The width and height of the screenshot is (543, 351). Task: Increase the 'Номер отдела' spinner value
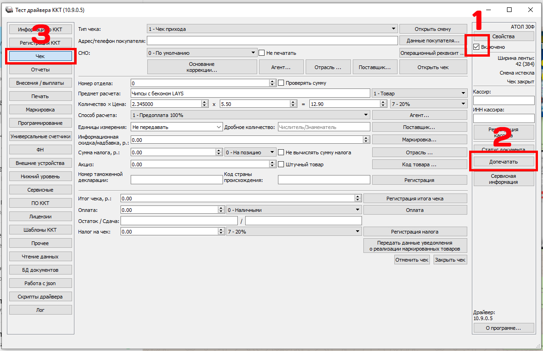pos(272,82)
